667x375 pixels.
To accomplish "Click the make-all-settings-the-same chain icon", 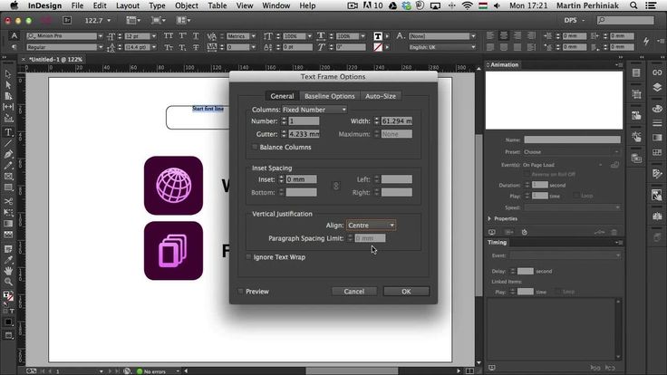I will tap(335, 186).
